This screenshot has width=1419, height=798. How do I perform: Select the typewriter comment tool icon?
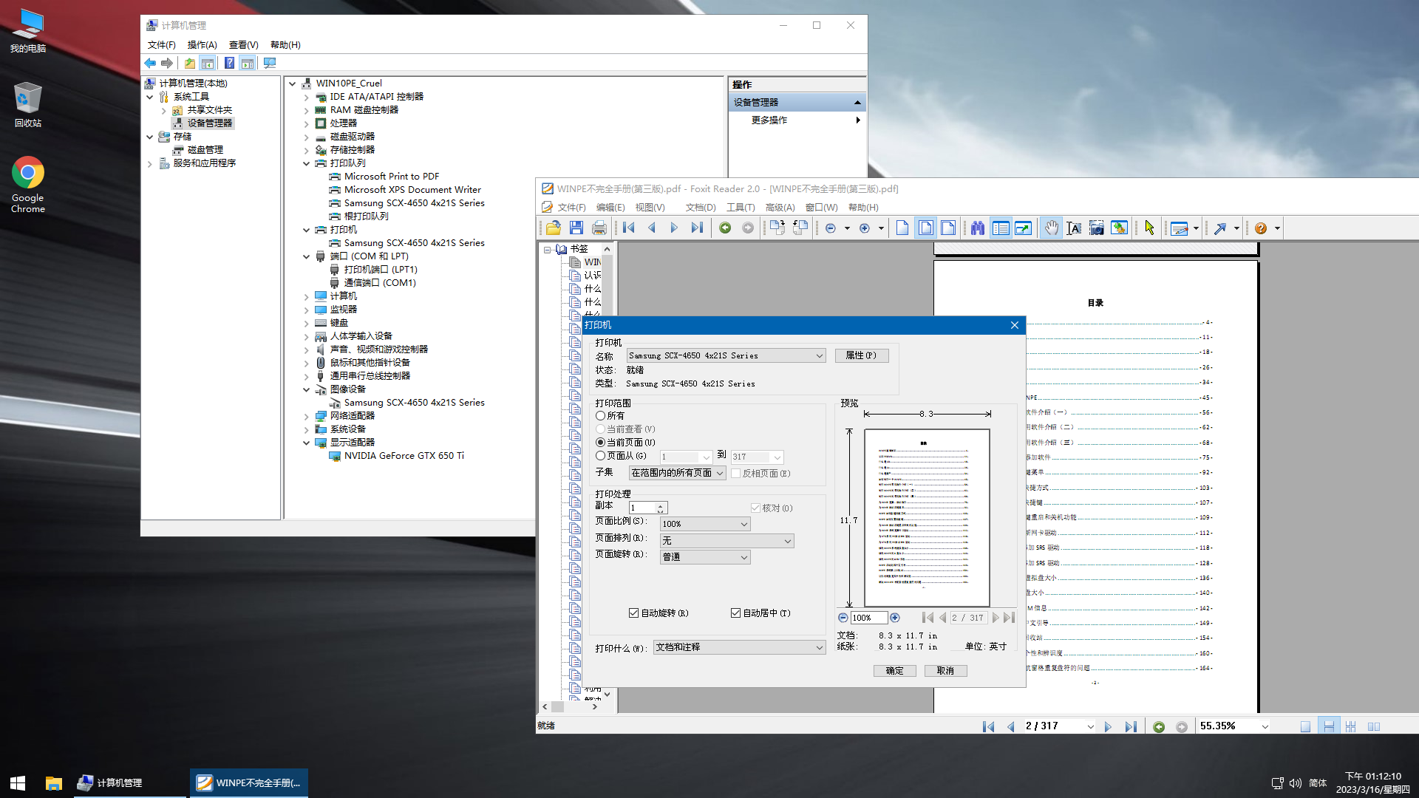pos(1180,228)
